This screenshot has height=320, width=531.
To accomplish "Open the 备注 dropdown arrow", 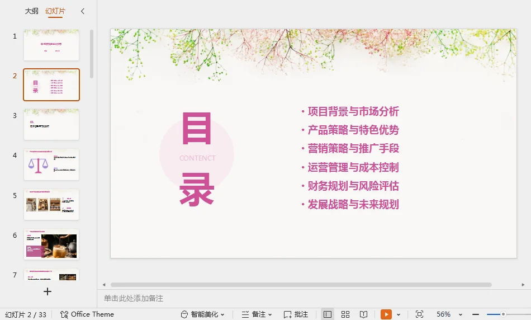I will coord(270,314).
